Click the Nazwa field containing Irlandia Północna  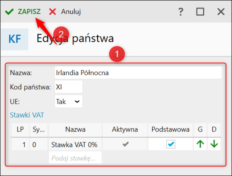click(138, 73)
